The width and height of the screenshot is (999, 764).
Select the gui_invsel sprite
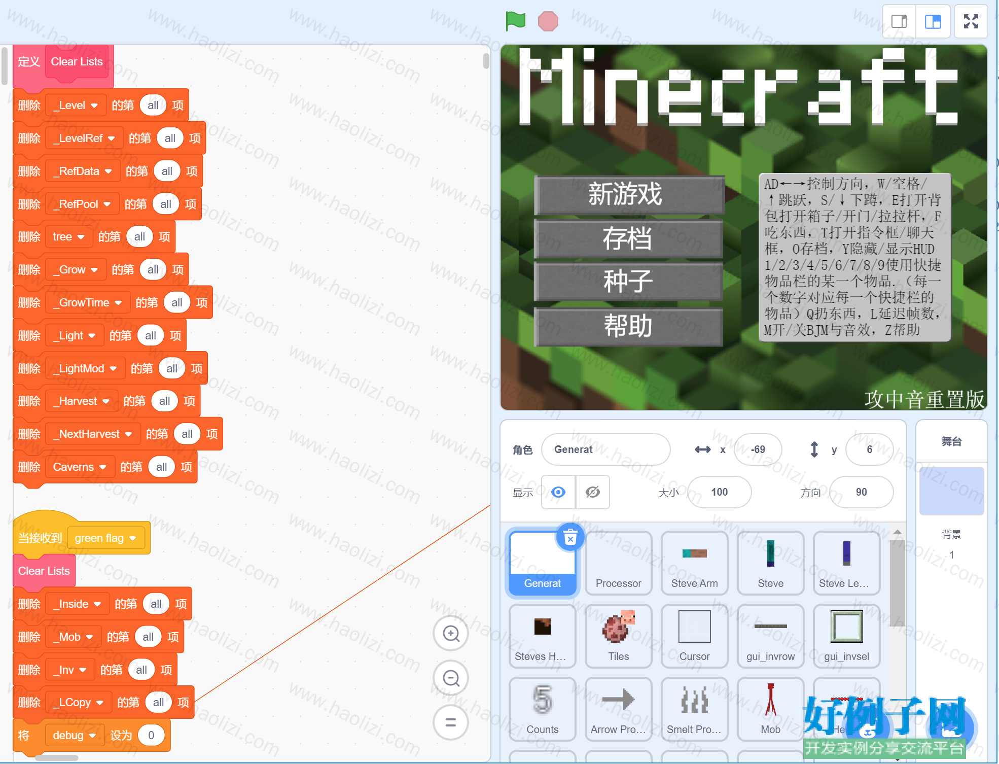pyautogui.click(x=846, y=636)
